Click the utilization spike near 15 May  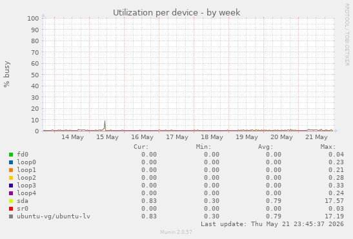(105, 125)
